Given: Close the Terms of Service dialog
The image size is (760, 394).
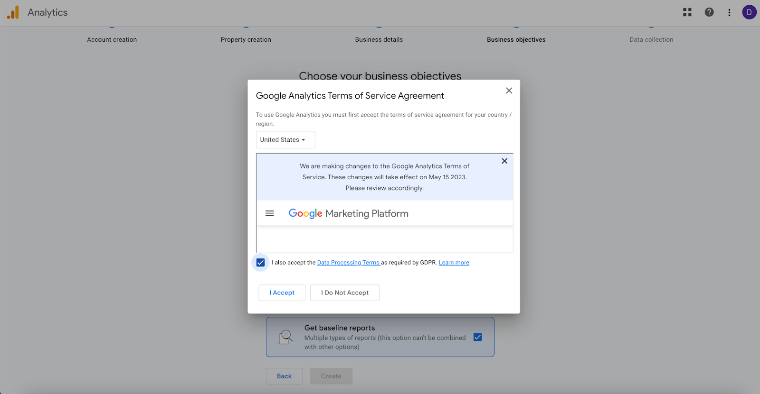Looking at the screenshot, I should click(x=509, y=91).
